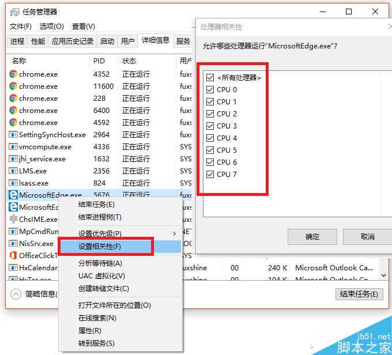Image resolution: width=392 pixels, height=355 pixels.
Task: Disable the CPU 7 checkbox
Action: tap(210, 174)
